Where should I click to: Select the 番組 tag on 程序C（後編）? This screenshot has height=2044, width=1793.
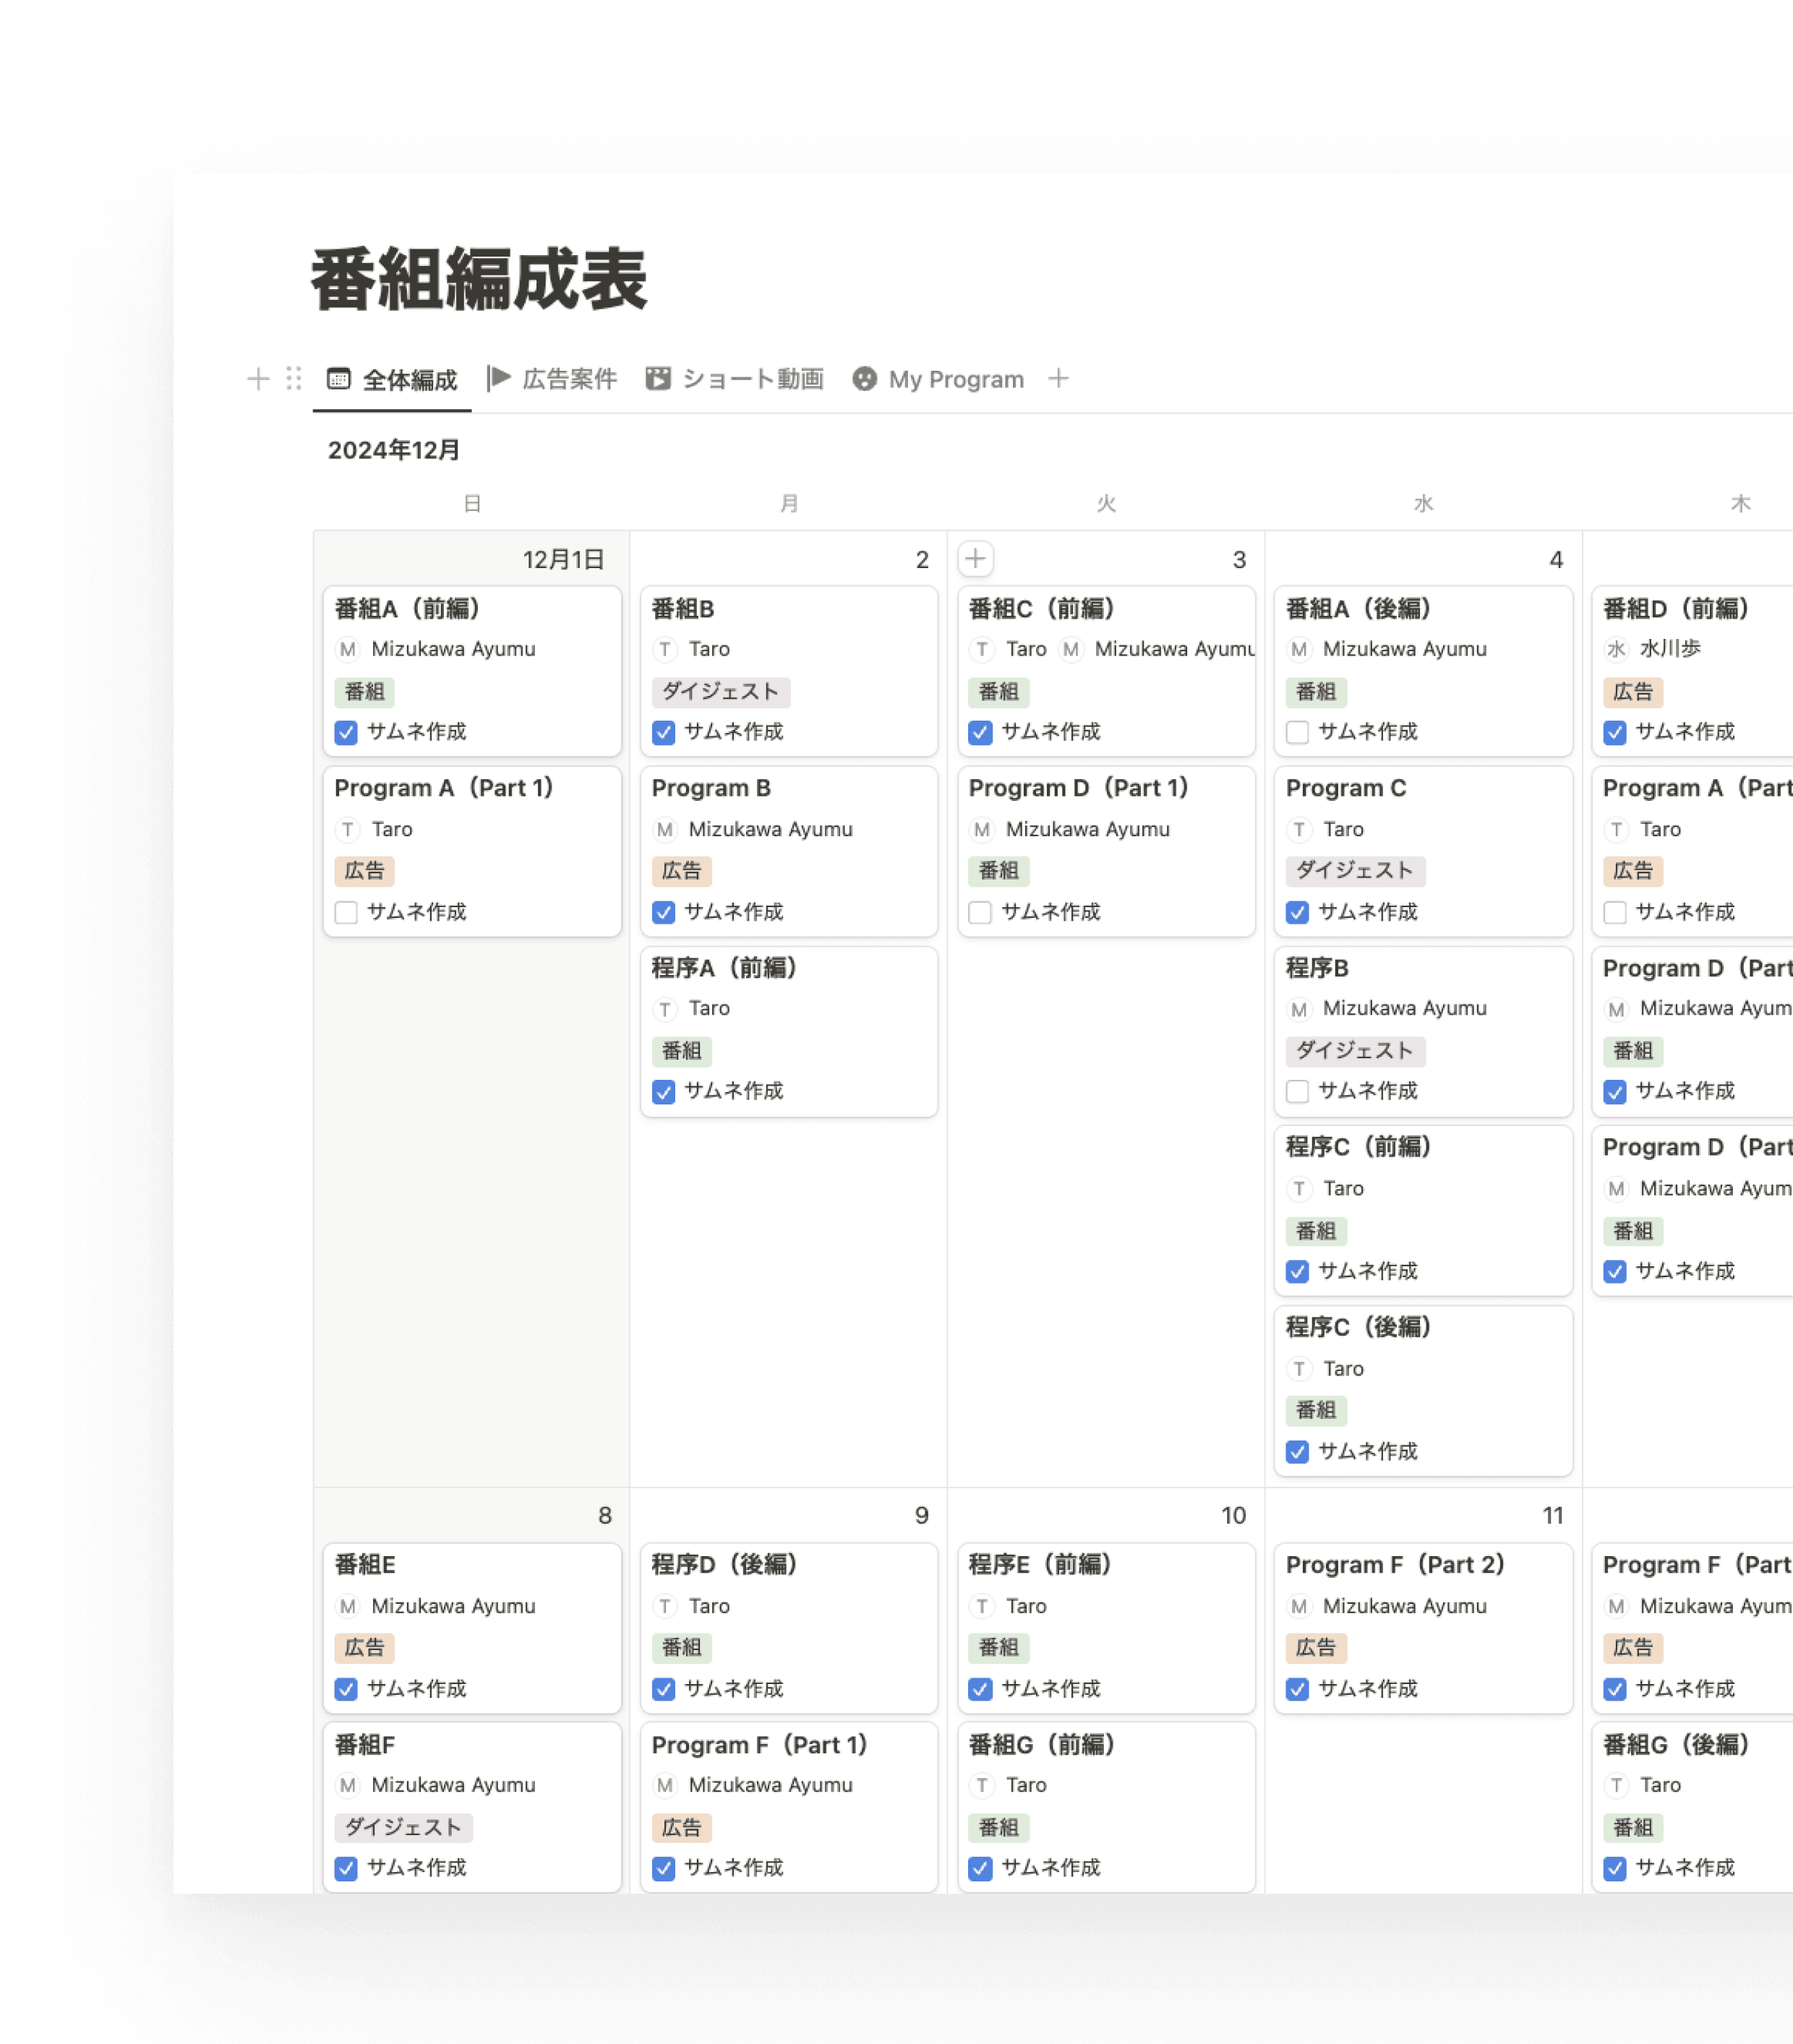[1317, 1410]
